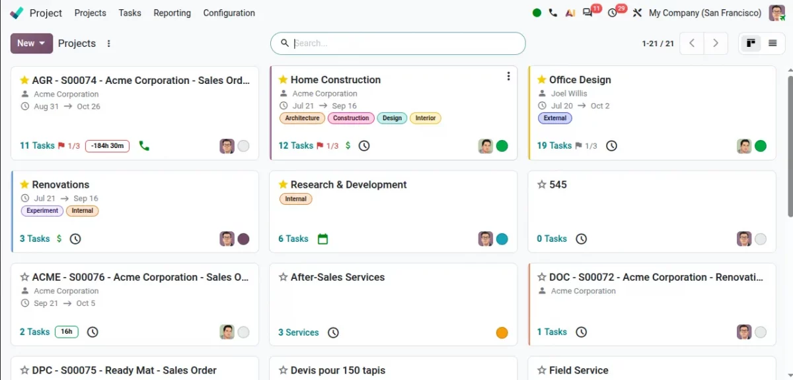Unfavorite the Research & Development project star
This screenshot has height=380, width=793.
tap(283, 184)
